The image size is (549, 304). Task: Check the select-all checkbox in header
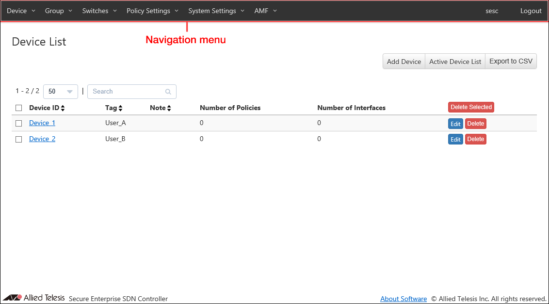19,108
